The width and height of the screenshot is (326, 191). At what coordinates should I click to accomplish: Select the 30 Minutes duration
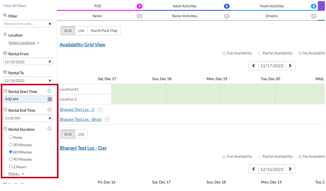[11, 144]
